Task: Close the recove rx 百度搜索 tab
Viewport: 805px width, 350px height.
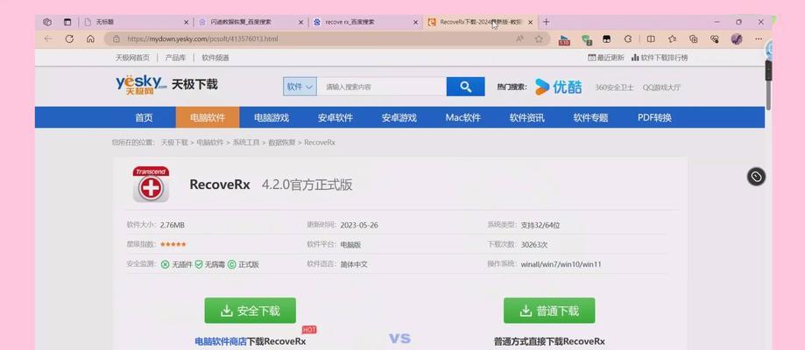Action: pyautogui.click(x=415, y=22)
